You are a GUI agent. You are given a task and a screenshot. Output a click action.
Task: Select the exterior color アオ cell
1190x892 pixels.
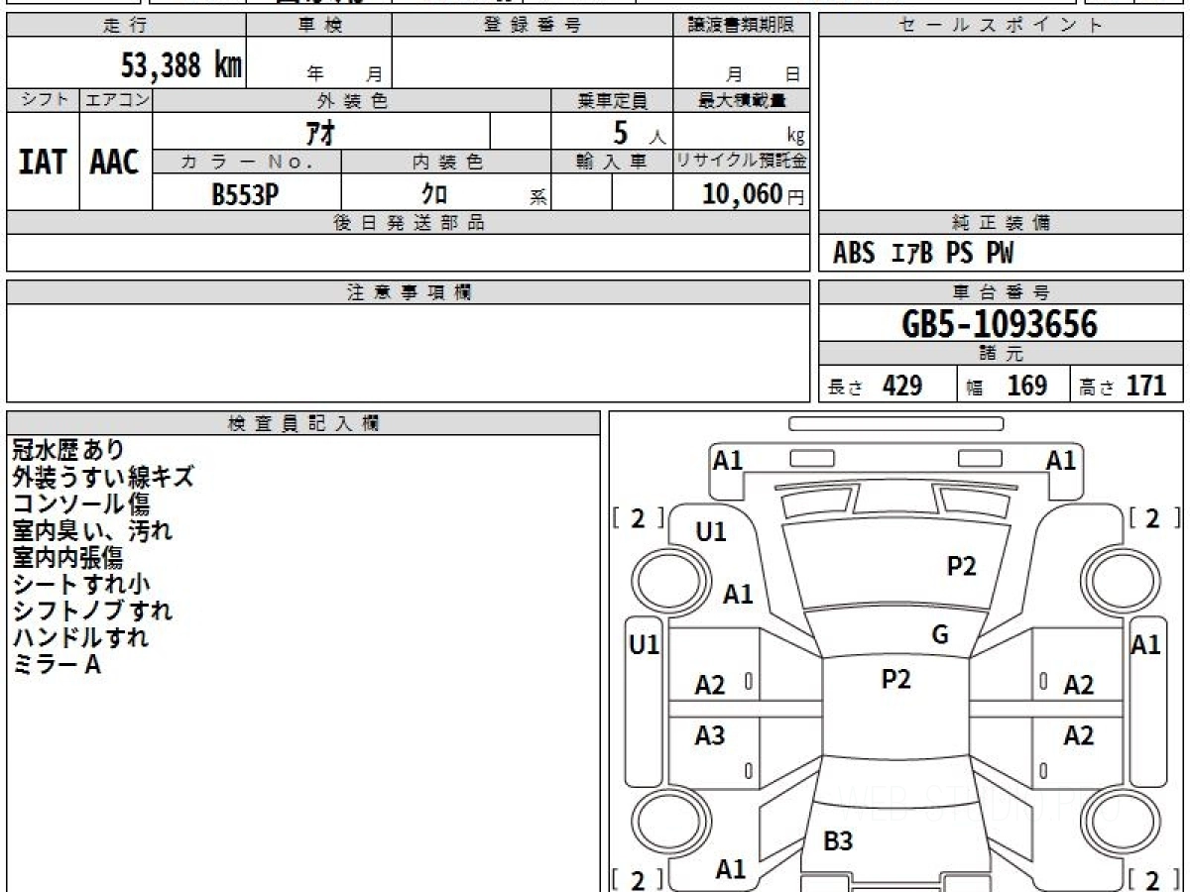(321, 131)
